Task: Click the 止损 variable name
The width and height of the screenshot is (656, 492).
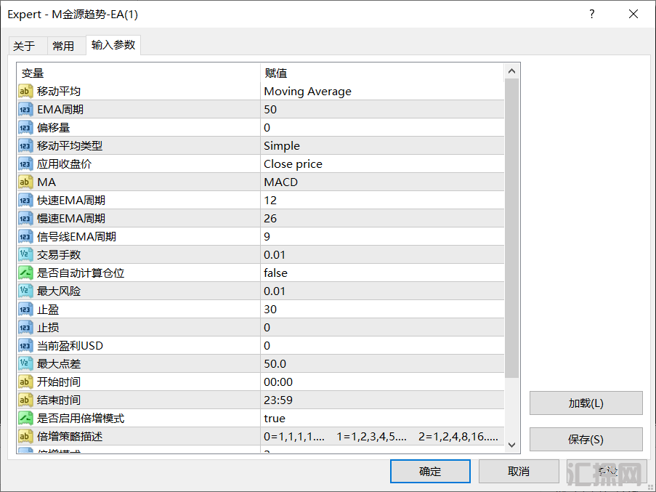Action: tap(48, 328)
